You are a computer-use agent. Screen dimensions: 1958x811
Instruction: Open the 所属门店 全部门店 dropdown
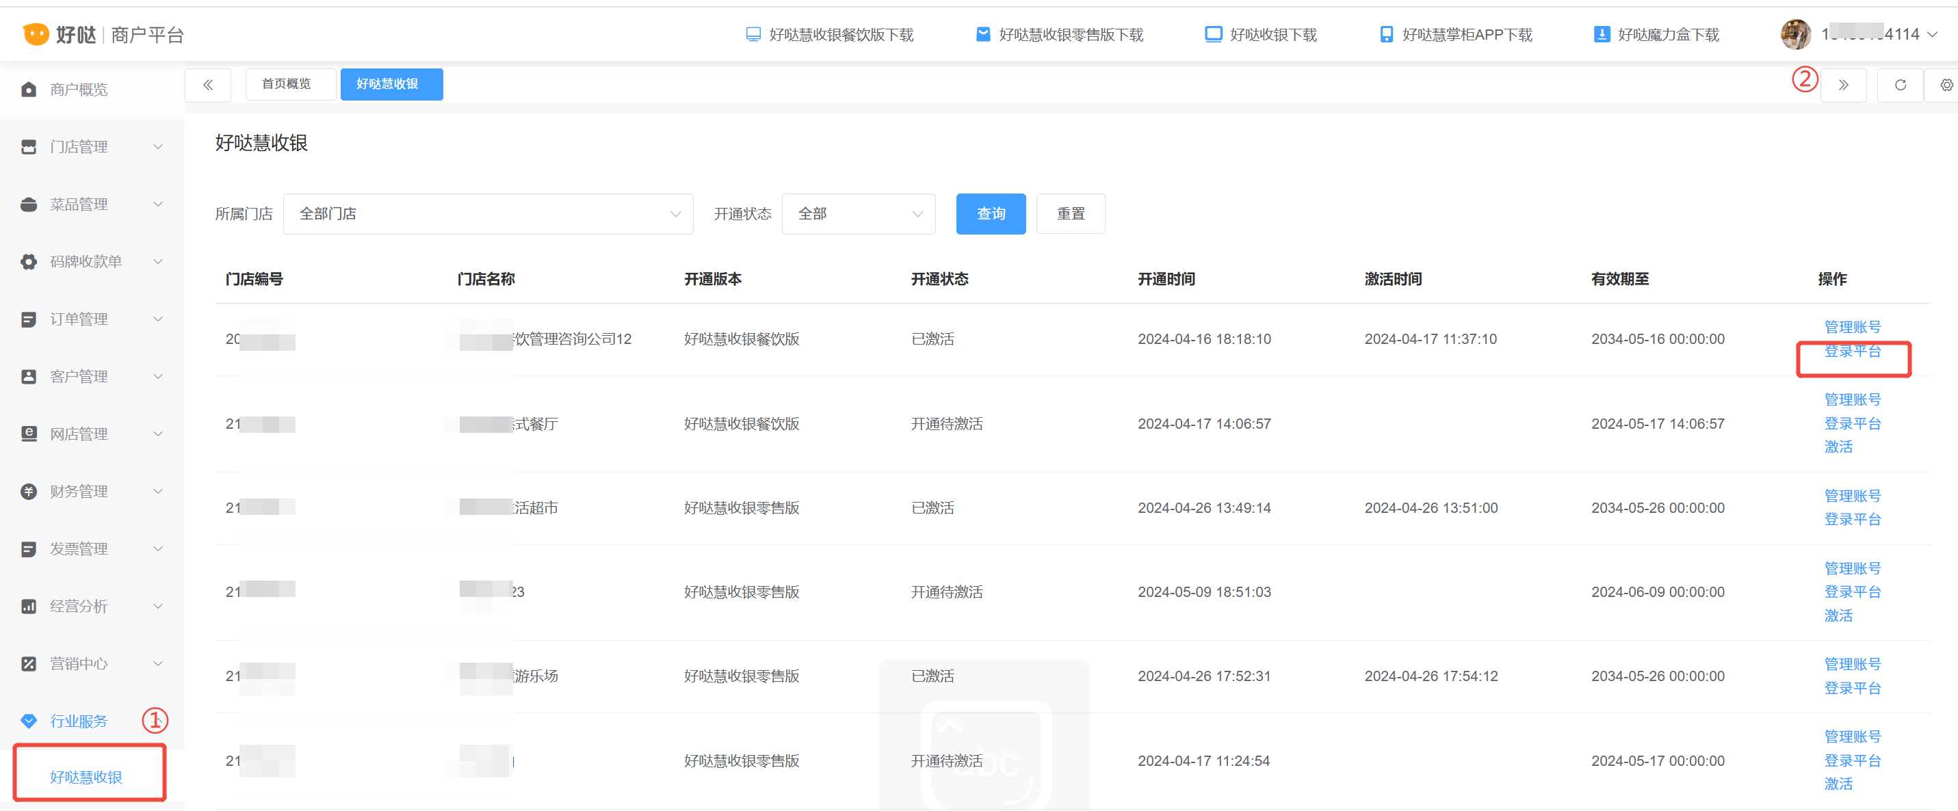pos(488,214)
